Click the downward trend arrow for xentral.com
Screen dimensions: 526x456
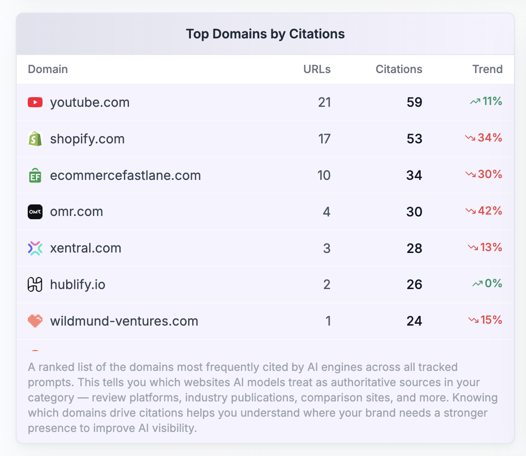[x=473, y=247]
